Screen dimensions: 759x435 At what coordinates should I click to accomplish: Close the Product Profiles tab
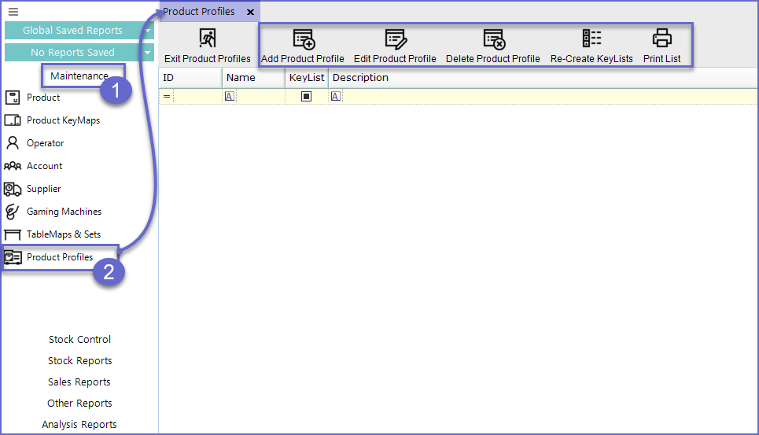coord(250,13)
